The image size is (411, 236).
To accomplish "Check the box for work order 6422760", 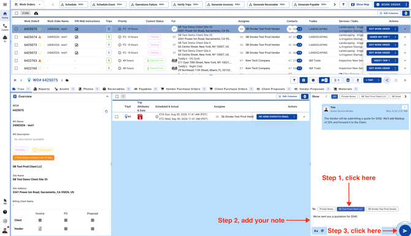I will 16,68.
